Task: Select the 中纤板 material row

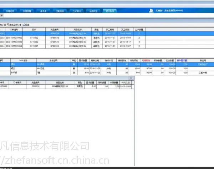Action: coord(107,73)
